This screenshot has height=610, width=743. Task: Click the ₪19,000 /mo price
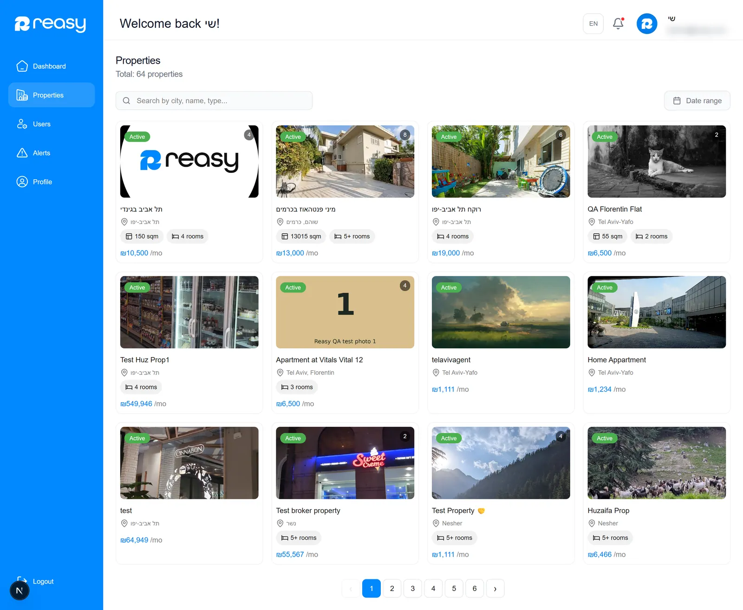coord(453,253)
